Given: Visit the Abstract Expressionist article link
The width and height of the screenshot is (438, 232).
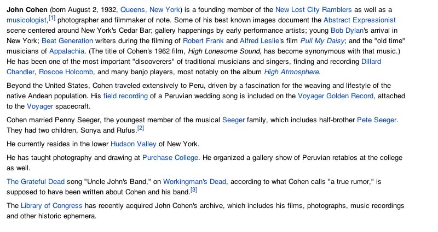Looking at the screenshot, I should [x=360, y=20].
